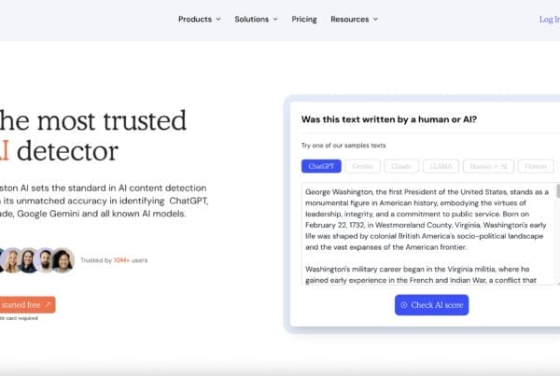Choose the Human sample text chip
This screenshot has width=560, height=376.
tap(535, 166)
